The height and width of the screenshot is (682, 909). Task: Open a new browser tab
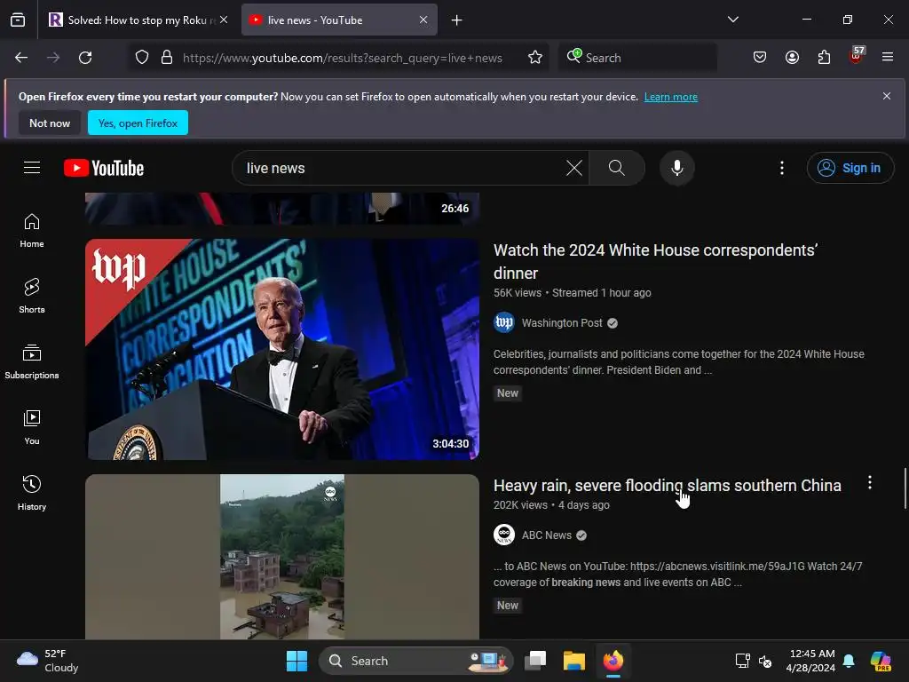pos(457,20)
